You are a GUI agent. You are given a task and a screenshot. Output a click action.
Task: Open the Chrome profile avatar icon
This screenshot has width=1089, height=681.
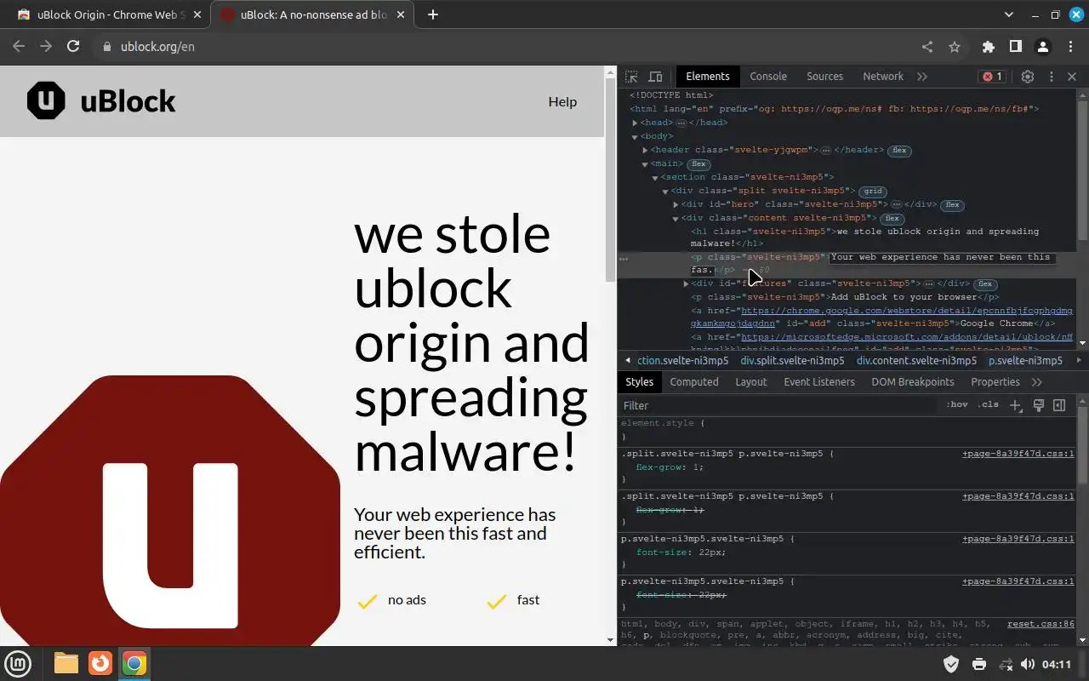[x=1042, y=47]
